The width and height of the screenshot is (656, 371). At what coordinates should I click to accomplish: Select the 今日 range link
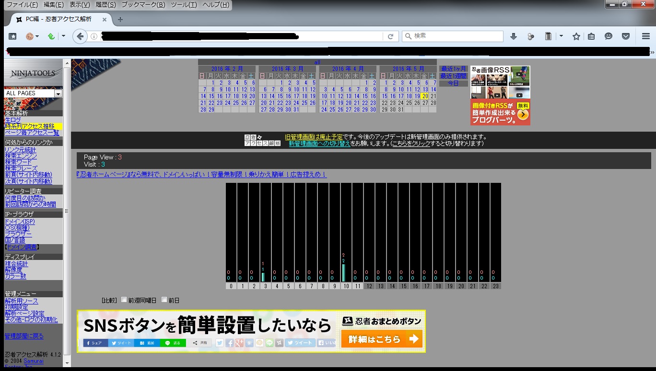tap(454, 83)
